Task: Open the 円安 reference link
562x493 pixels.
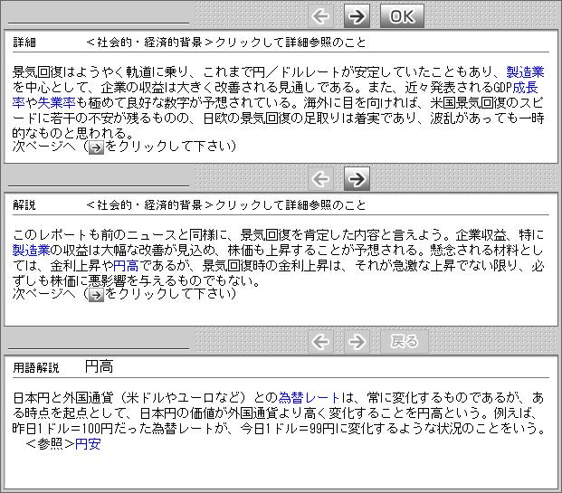Action: tap(88, 444)
